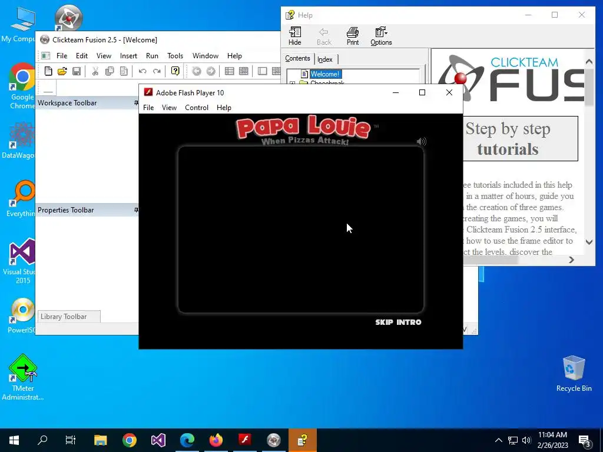Open Fusion's Tools menu

175,56
